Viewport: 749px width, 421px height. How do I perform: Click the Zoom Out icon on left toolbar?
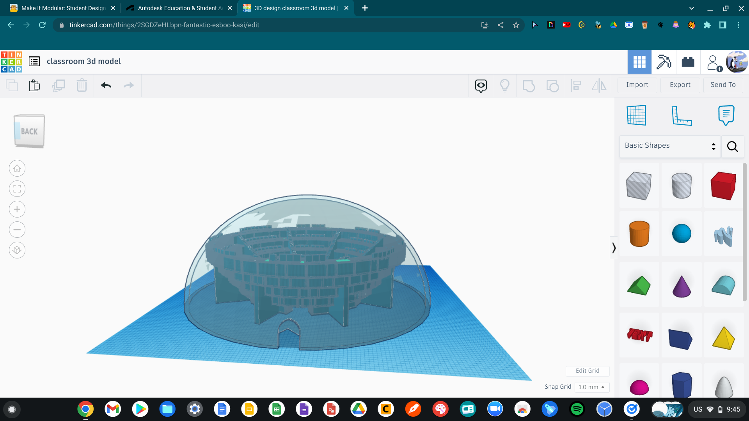pyautogui.click(x=16, y=230)
